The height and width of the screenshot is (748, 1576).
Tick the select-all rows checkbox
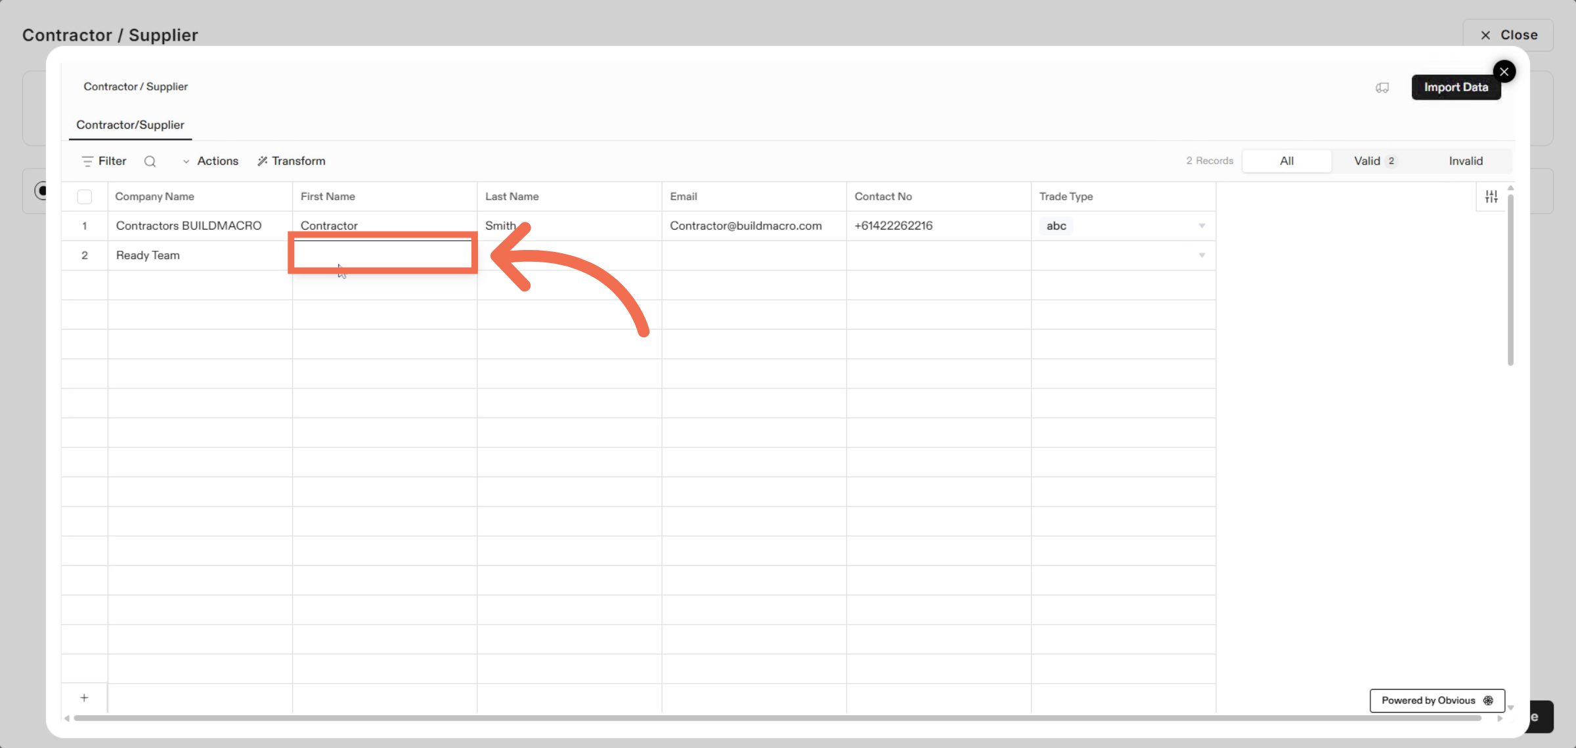[84, 197]
